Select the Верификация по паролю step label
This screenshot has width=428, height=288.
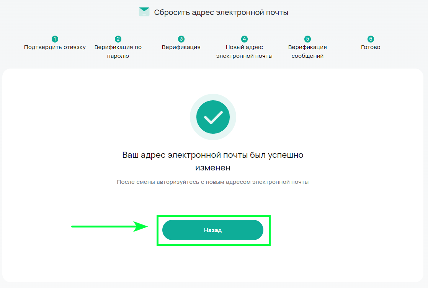coord(118,51)
